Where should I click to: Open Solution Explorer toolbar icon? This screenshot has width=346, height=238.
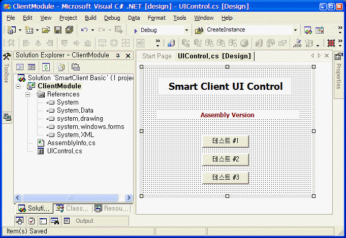[308, 30]
